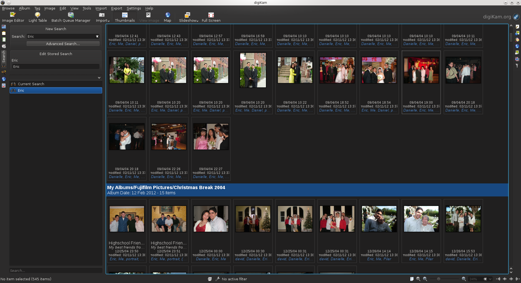Select thumbnail dated 12/25/04 00:00
The width and height of the screenshot is (521, 283).
[x=211, y=231]
